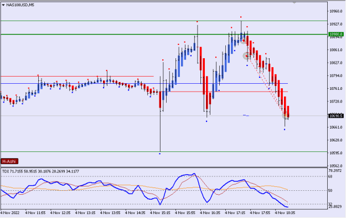The width and height of the screenshot is (346, 218).
Task: Click the 10761.0 price scale label
Action: click(x=335, y=88)
